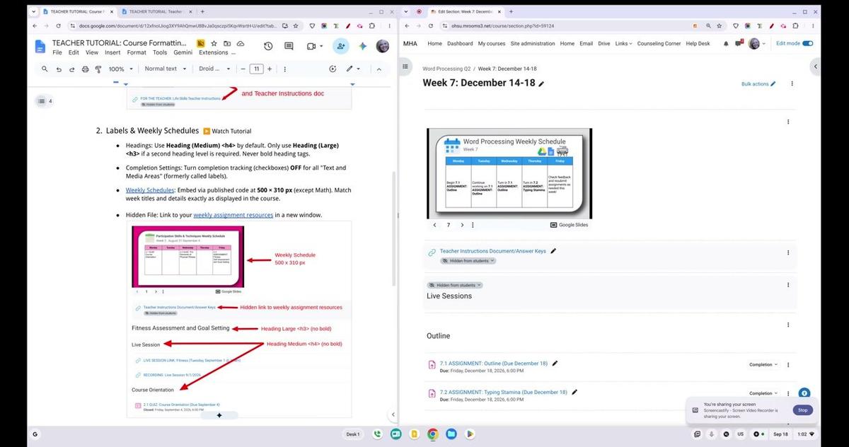Screen dimensions: 849x447
Task: Stop screen sharing in Screencastify notification
Action: (x=802, y=410)
